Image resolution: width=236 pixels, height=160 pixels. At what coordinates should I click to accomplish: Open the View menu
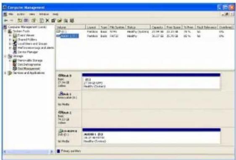[32, 14]
